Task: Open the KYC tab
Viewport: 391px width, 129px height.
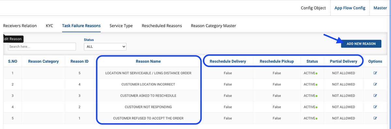Action: 50,26
